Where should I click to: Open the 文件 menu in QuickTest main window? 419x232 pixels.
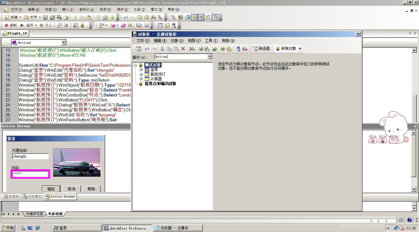[16, 10]
